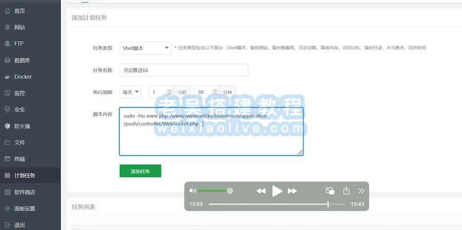Screen dimensions: 462x230
Task: Click the video progress timeline bar
Action: pos(277,204)
